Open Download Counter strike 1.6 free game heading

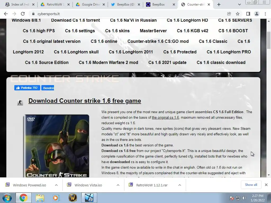click(85, 101)
